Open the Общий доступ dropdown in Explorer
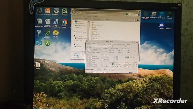The width and height of the screenshot is (193, 109). [98, 19]
